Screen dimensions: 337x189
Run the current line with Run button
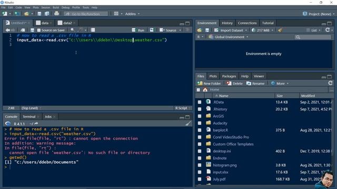coord(138,30)
